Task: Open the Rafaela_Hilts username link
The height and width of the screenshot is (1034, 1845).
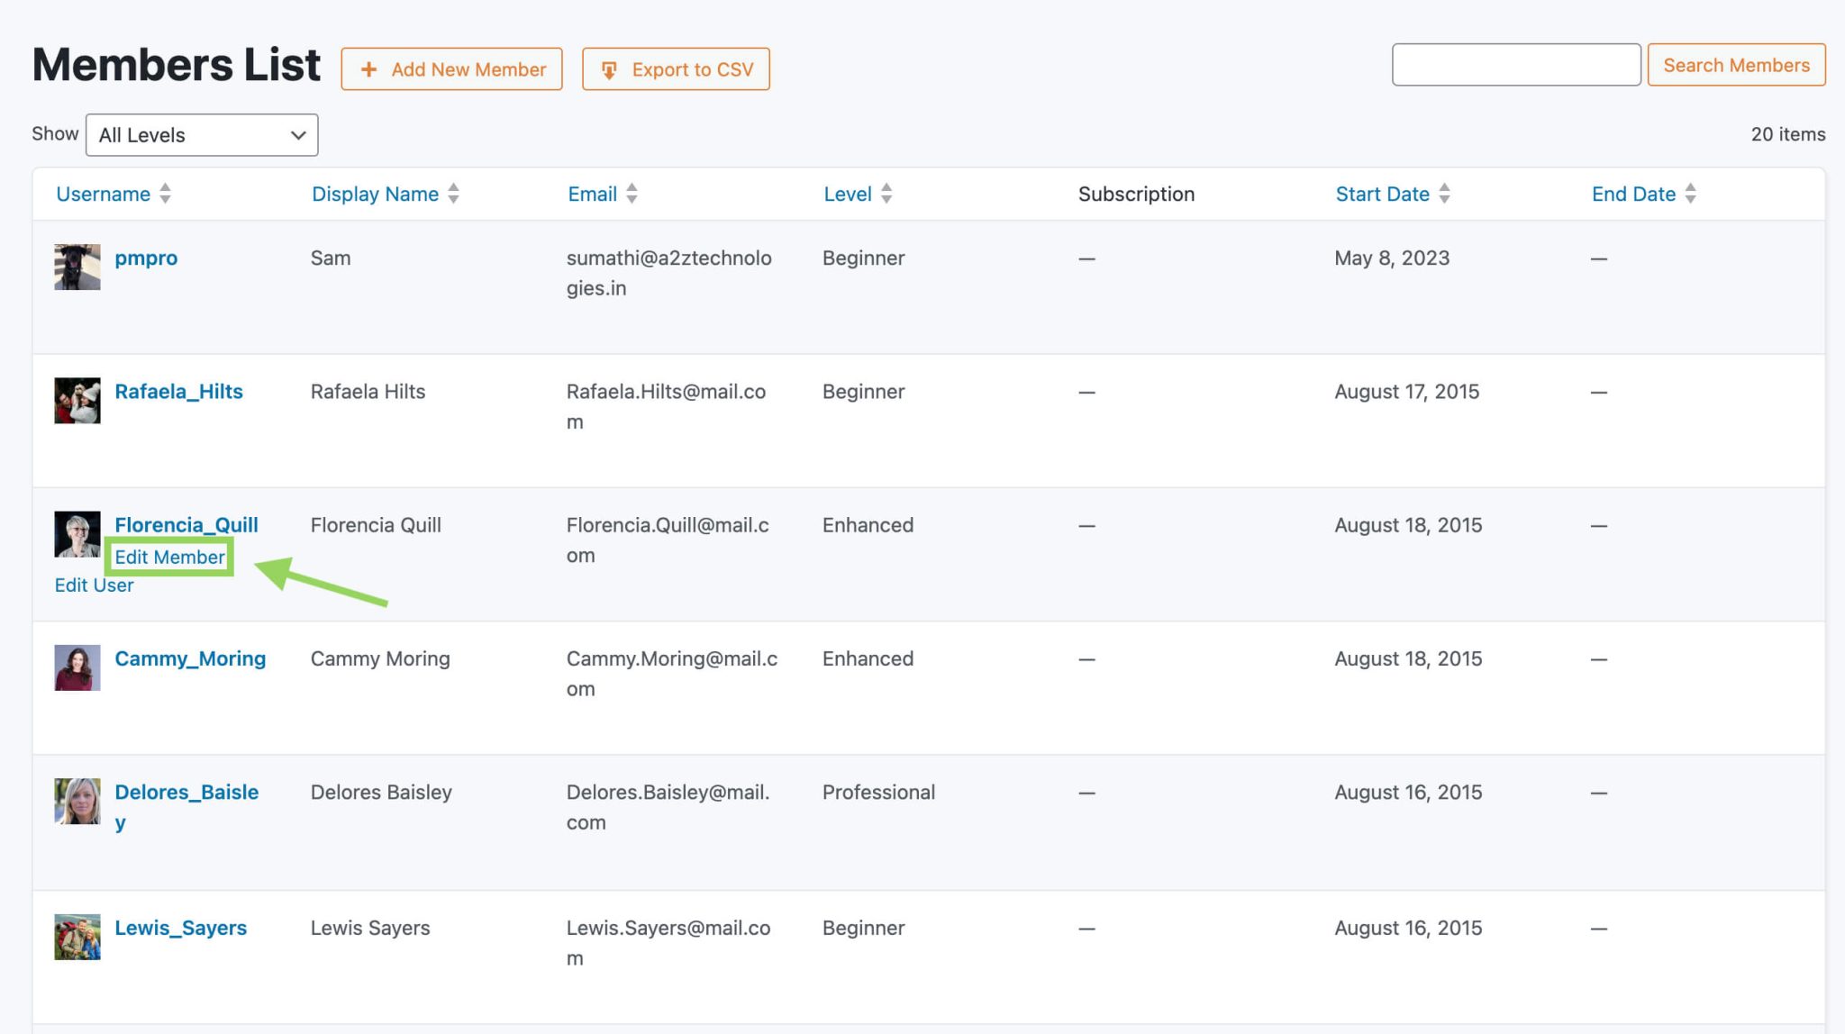Action: click(178, 392)
